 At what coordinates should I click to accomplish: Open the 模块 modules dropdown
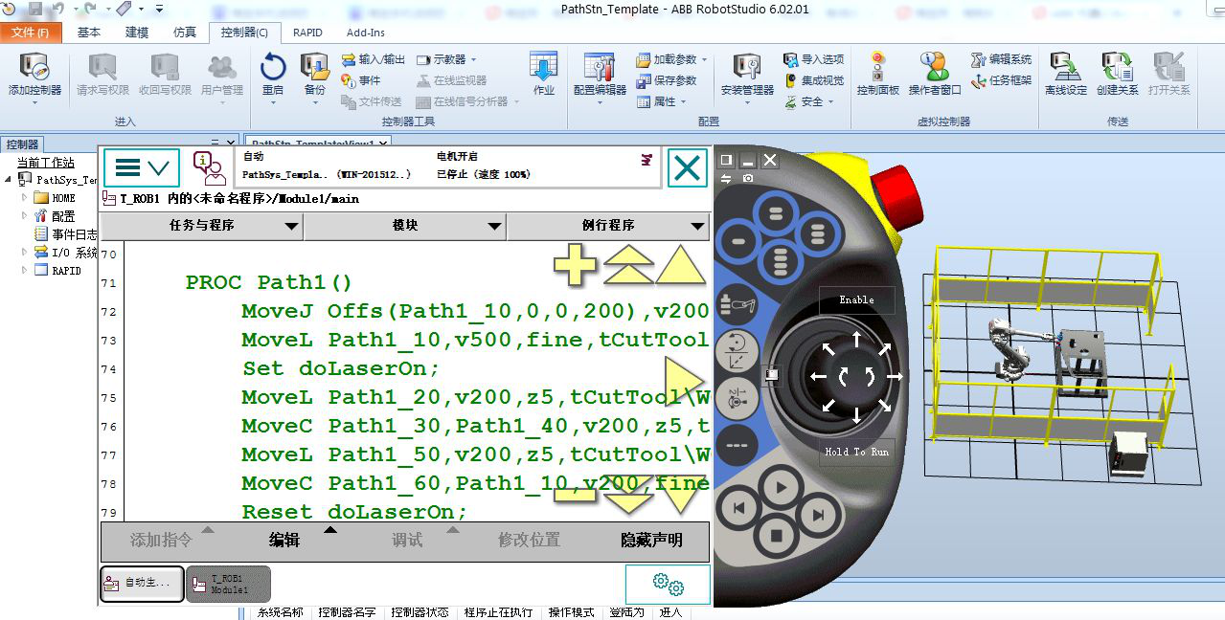(x=404, y=226)
